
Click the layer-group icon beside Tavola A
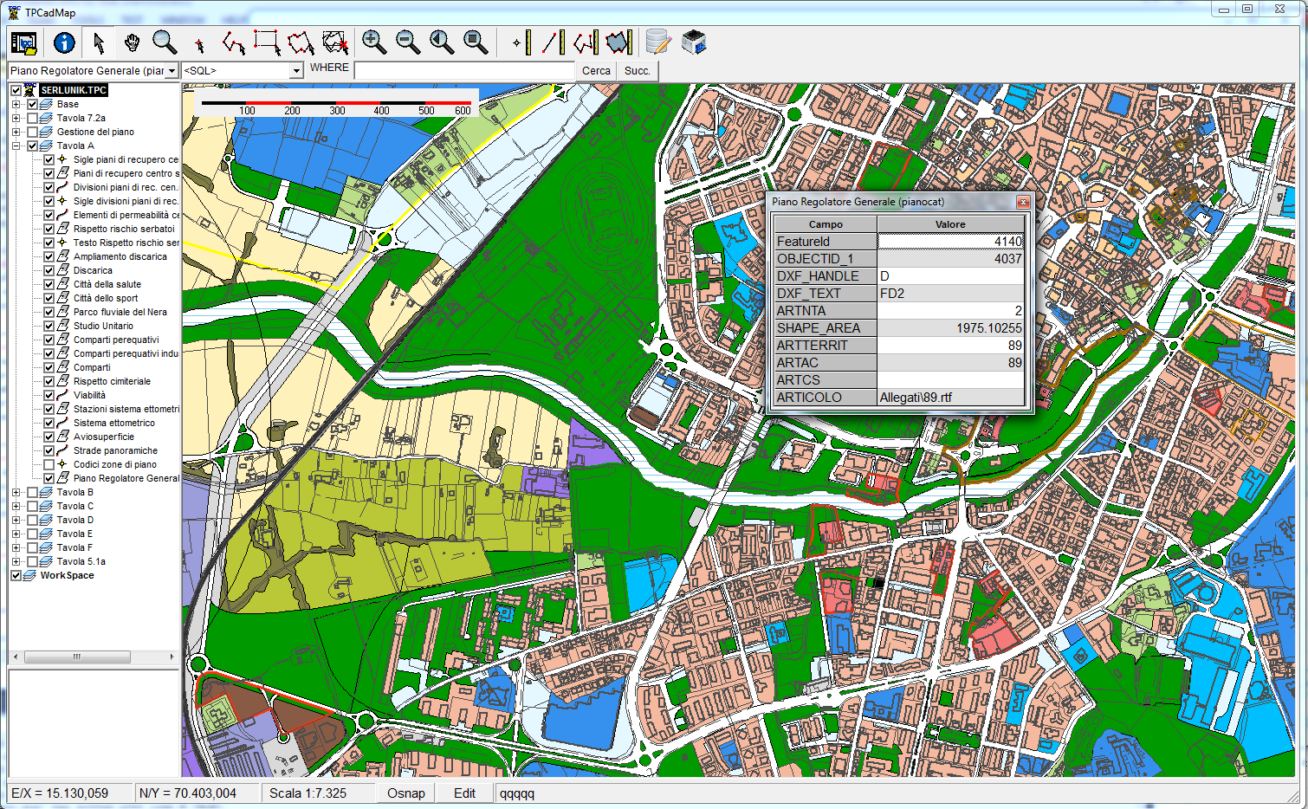(47, 146)
